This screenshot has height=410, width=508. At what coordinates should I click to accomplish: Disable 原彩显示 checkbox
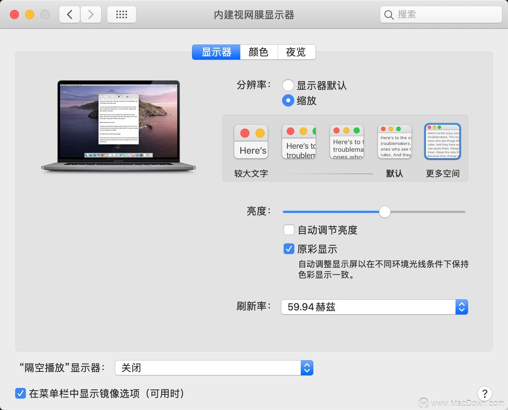tap(289, 249)
